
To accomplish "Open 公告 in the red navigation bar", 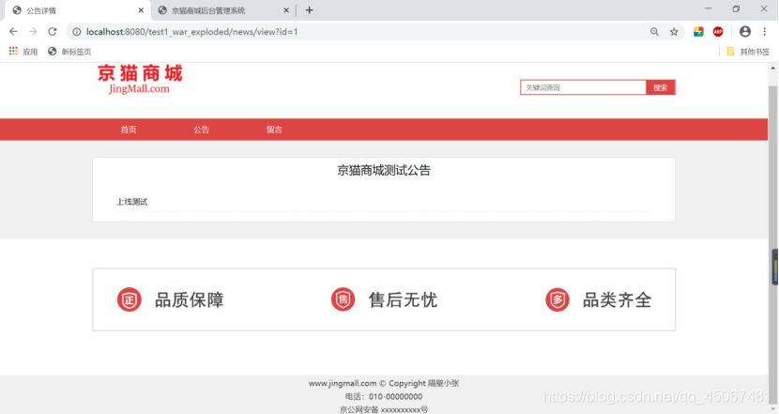I will (201, 130).
